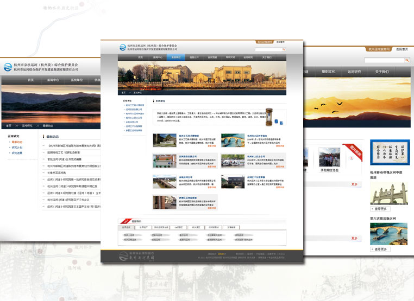This screenshot has height=301, width=414.
Task: Click the blue wave logo on left page
Action: coord(8,67)
